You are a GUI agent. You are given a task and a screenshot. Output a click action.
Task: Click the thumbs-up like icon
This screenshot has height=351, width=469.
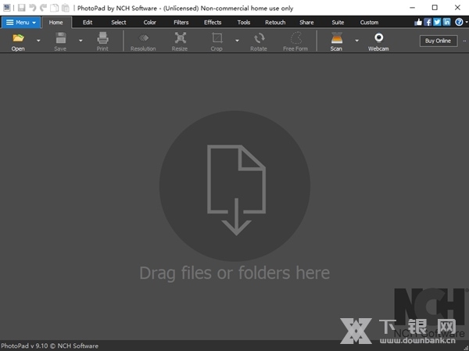click(x=418, y=22)
